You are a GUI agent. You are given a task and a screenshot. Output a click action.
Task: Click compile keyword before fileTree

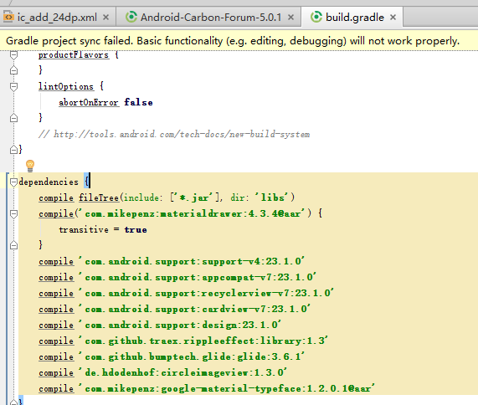click(56, 198)
